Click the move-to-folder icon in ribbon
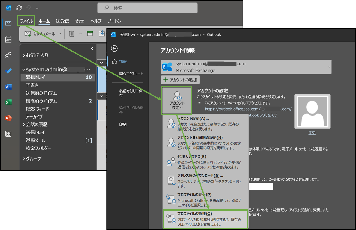The width and height of the screenshot is (356, 230). point(102,34)
